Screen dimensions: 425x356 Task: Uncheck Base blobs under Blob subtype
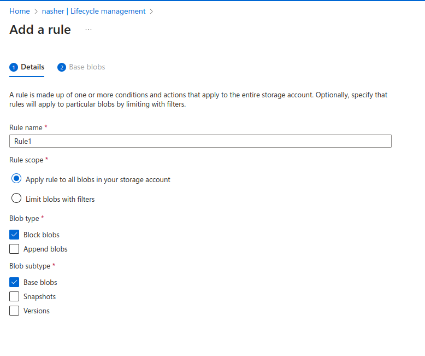(x=14, y=282)
